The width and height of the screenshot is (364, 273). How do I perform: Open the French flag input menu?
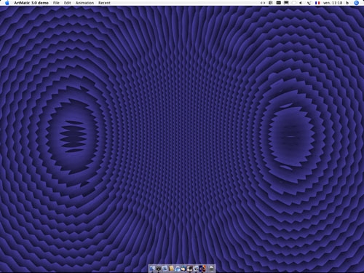click(317, 3)
